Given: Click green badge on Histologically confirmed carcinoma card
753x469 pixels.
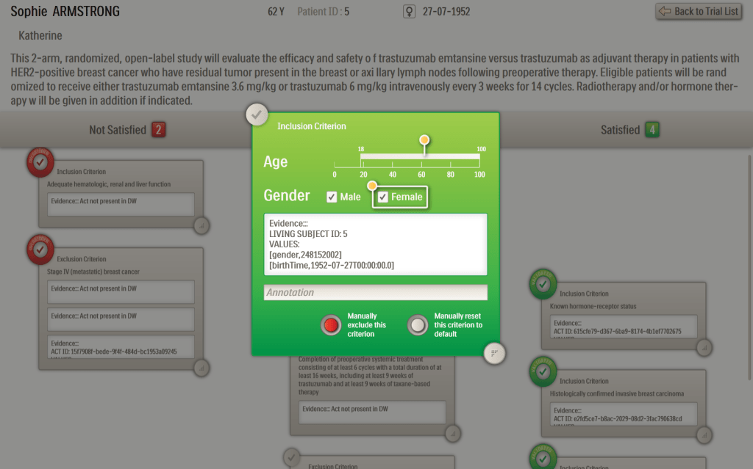Looking at the screenshot, I should 543,371.
